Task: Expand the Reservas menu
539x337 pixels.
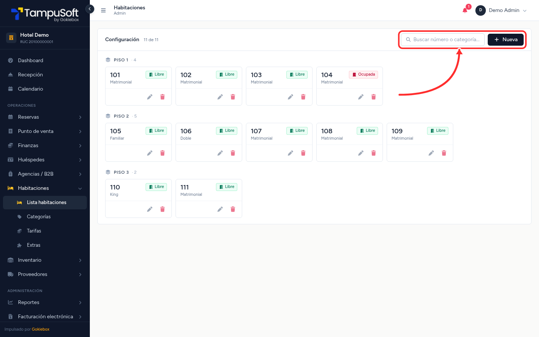Action: point(45,117)
